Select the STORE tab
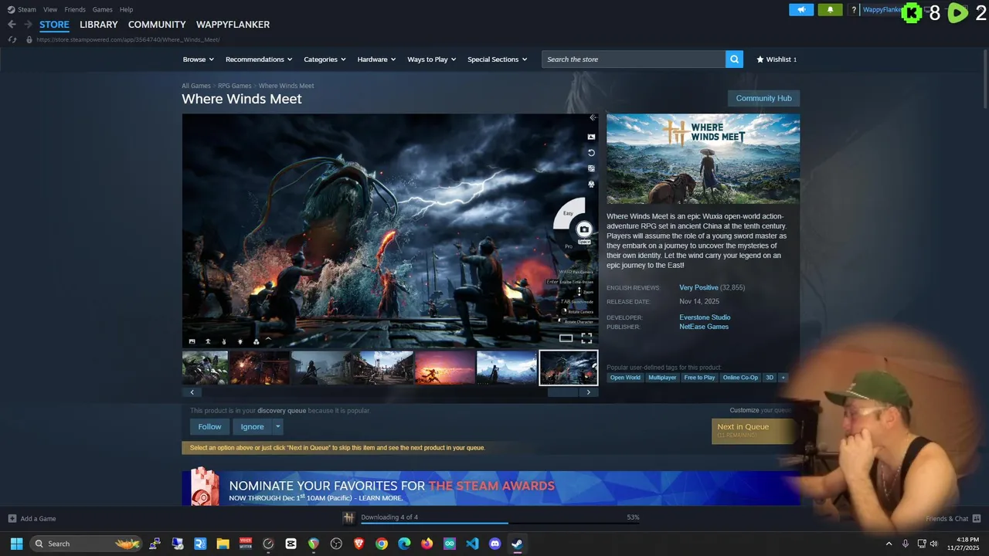Screen dimensions: 989x556 click(54, 25)
